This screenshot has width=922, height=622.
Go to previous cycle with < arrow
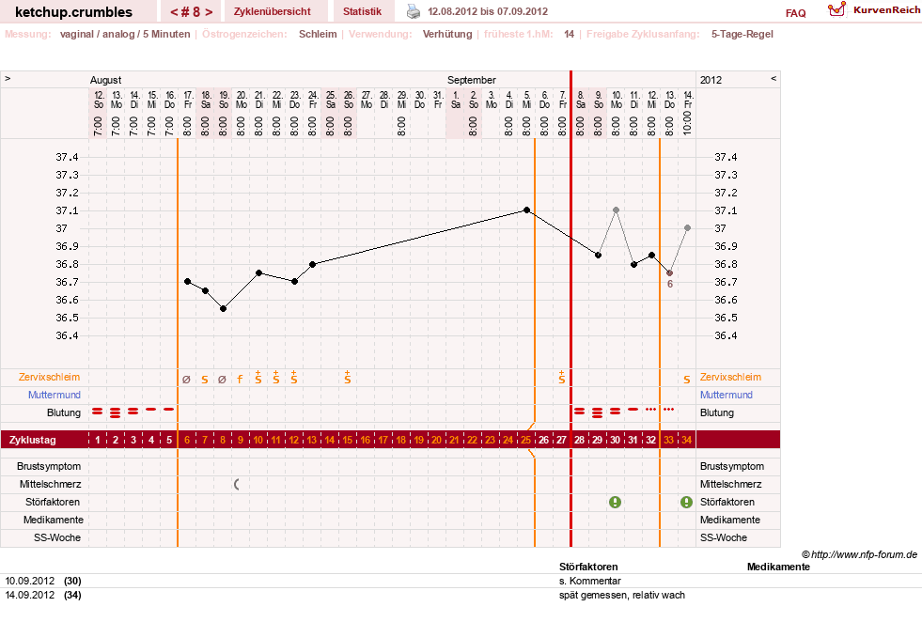click(x=174, y=12)
